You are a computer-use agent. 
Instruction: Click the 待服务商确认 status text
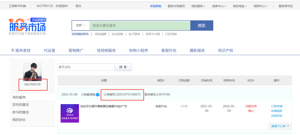pyautogui.click(x=251, y=109)
